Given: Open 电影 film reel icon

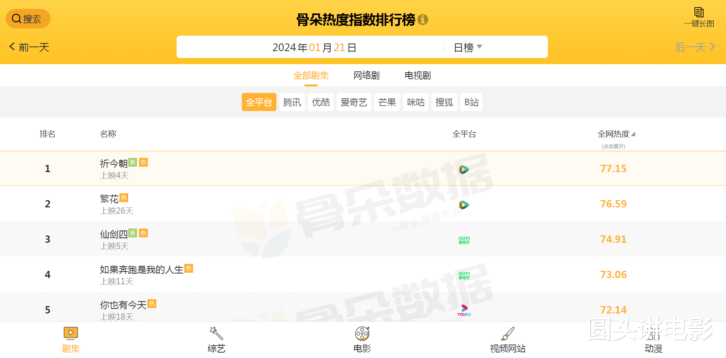Looking at the screenshot, I should click(x=362, y=333).
